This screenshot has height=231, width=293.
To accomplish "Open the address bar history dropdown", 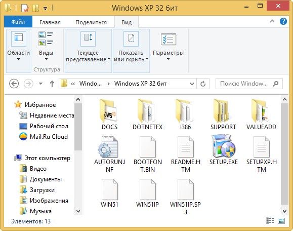I will (x=192, y=84).
